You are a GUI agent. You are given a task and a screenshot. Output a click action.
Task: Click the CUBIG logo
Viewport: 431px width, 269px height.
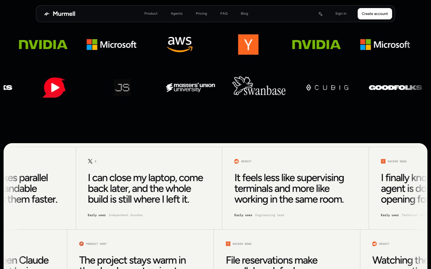(x=327, y=88)
